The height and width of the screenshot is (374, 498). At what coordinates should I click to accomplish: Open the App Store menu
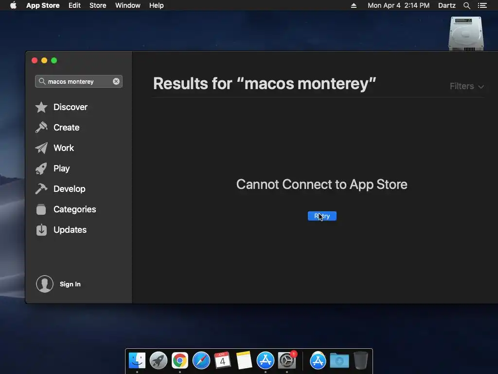pyautogui.click(x=43, y=5)
